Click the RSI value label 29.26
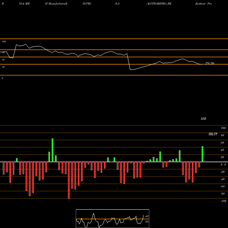Screen dimensions: 228x228 (210, 63)
